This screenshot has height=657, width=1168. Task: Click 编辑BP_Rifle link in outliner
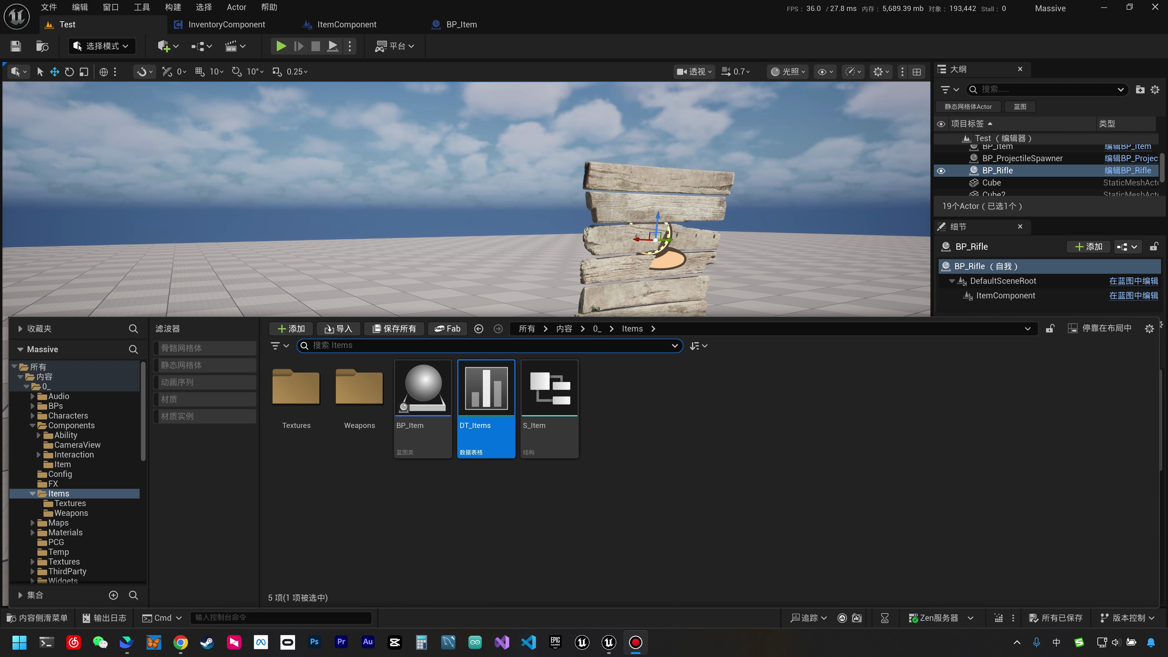coord(1128,170)
